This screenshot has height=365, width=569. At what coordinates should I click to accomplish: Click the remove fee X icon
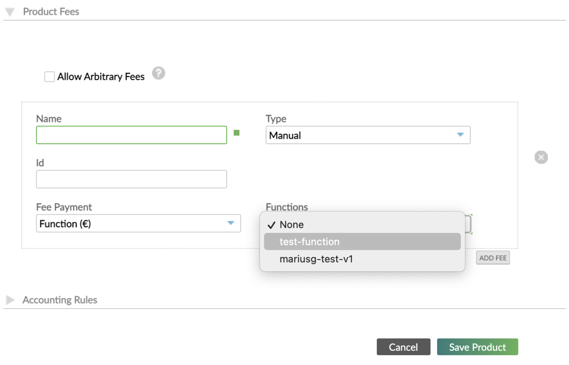541,157
